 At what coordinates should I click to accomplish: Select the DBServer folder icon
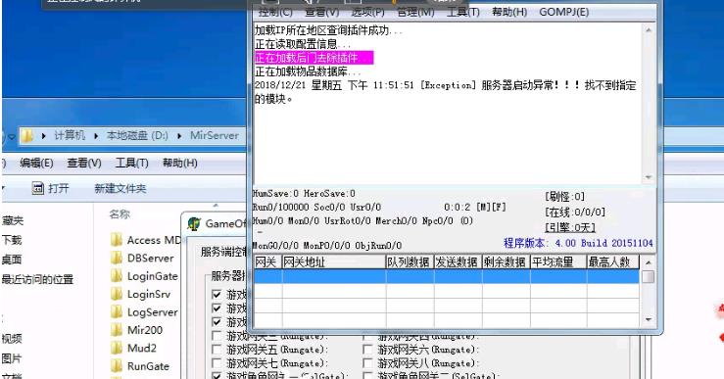pos(117,258)
